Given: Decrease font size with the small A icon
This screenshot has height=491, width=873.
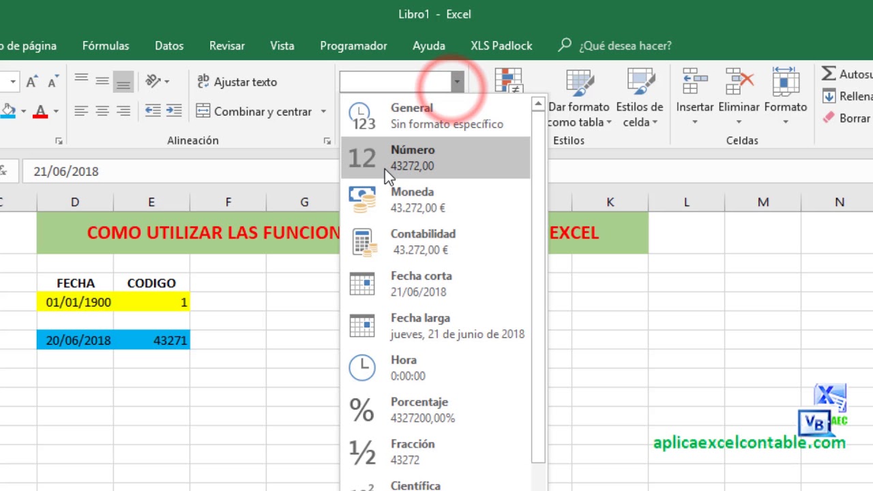Looking at the screenshot, I should point(53,82).
